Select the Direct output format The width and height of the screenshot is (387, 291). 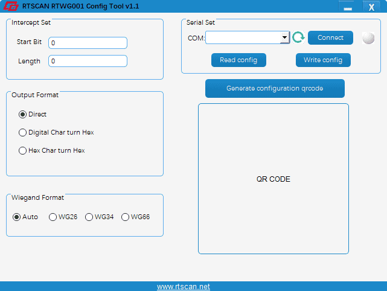click(23, 114)
